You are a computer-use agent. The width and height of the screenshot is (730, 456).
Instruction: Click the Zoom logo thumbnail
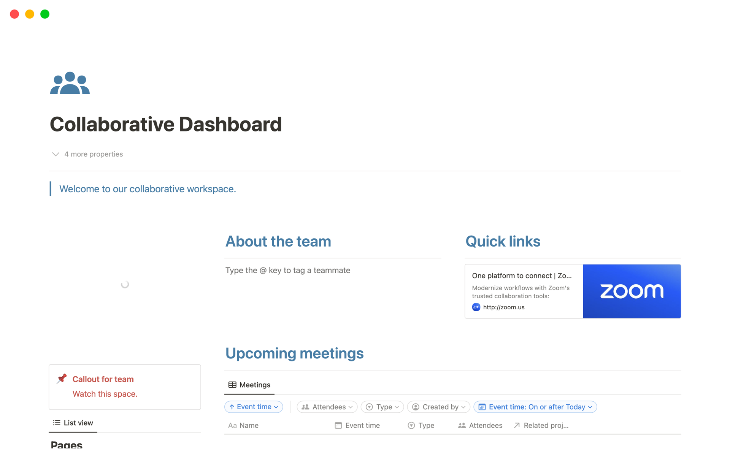[632, 291]
